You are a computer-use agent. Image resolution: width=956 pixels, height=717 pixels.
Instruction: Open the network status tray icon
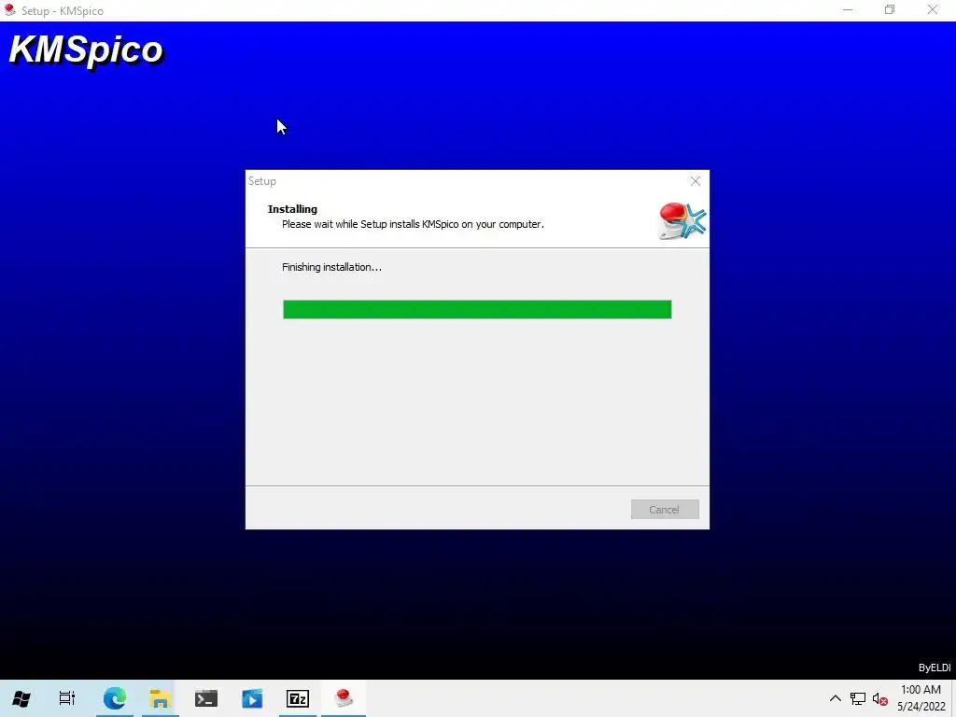[858, 698]
